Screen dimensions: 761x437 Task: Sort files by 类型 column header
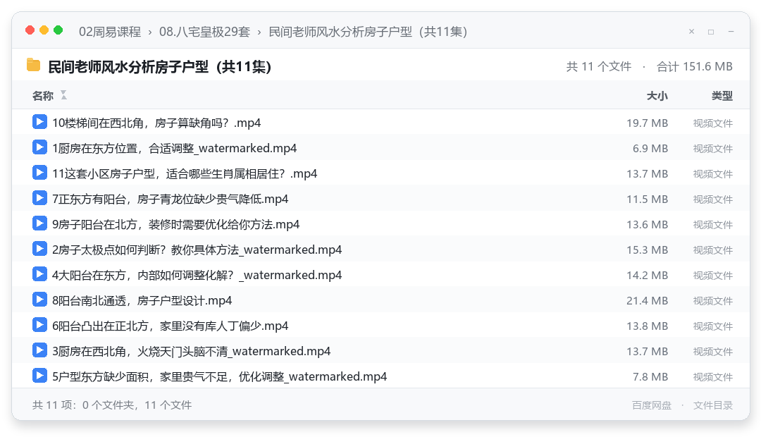pyautogui.click(x=722, y=96)
